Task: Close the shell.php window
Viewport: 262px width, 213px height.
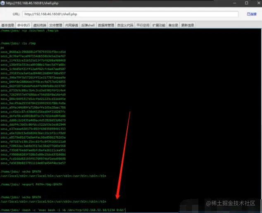Action: [x=259, y=3]
